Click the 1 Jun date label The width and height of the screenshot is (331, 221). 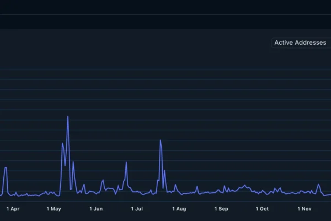point(96,209)
